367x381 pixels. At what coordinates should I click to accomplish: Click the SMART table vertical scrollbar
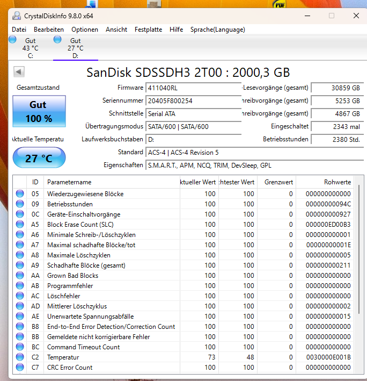(359, 249)
